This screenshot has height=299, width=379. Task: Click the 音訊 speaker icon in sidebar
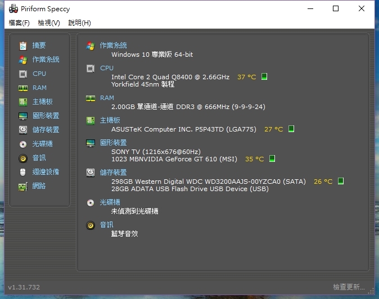coord(23,158)
